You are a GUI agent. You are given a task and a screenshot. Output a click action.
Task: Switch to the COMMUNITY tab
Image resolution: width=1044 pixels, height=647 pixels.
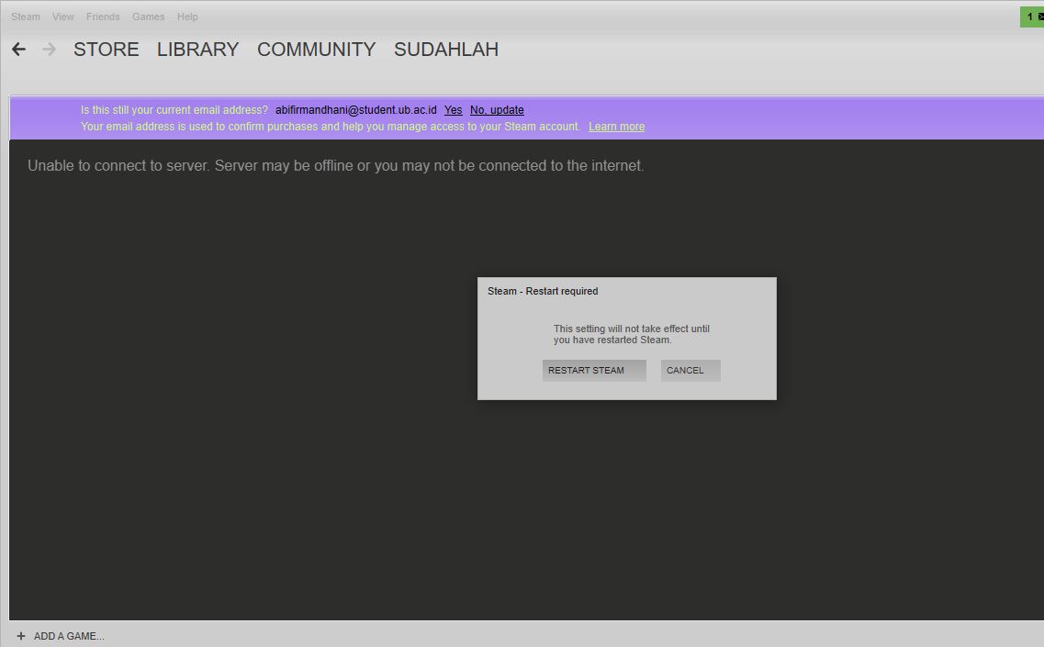pos(316,50)
